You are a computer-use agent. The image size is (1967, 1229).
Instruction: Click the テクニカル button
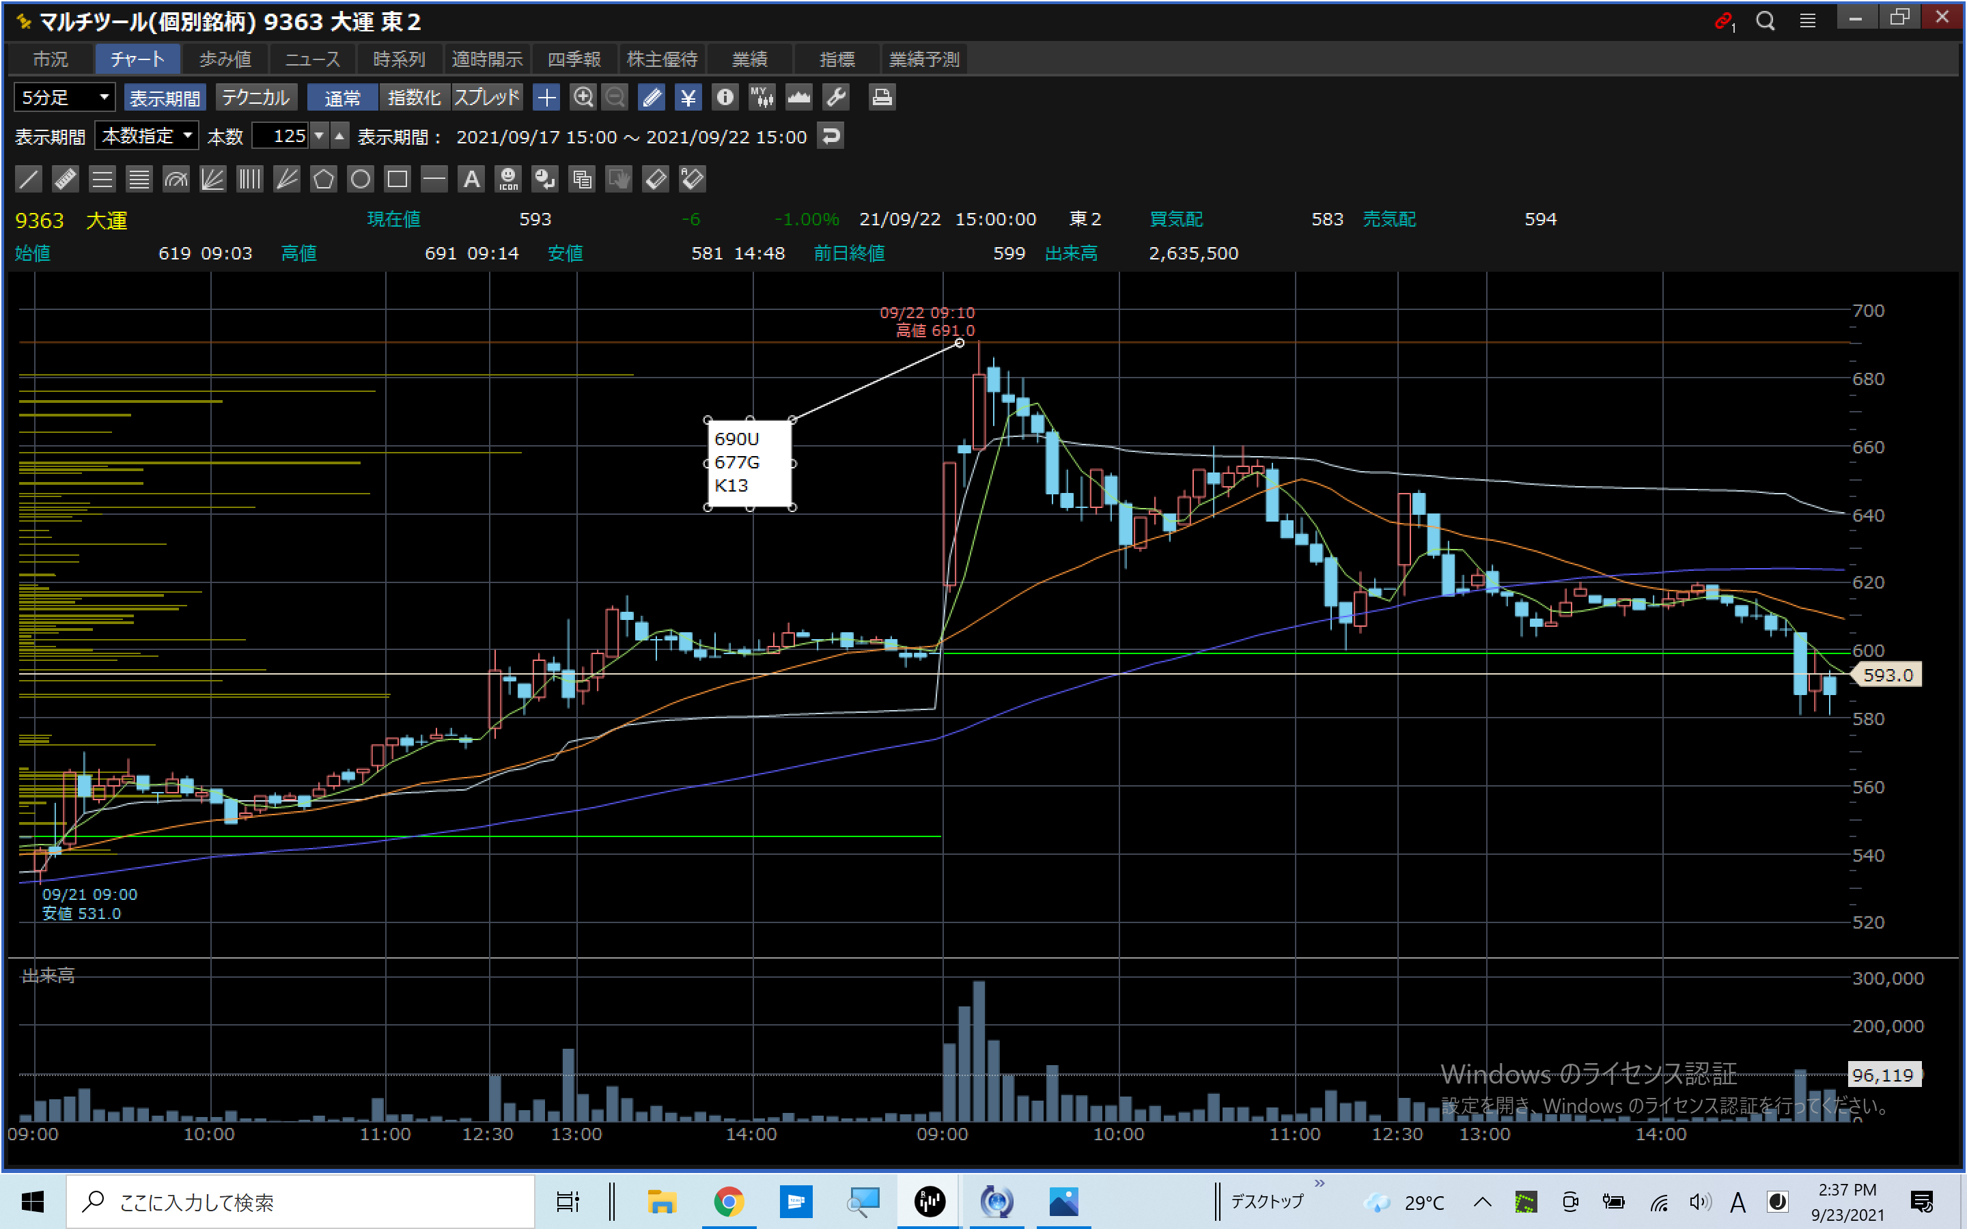click(255, 98)
